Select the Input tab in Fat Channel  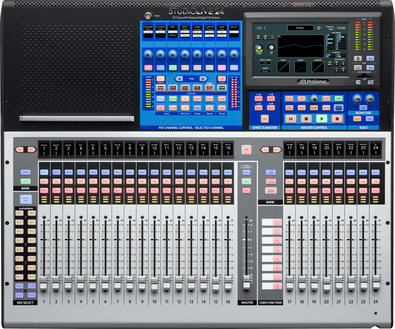click(161, 88)
